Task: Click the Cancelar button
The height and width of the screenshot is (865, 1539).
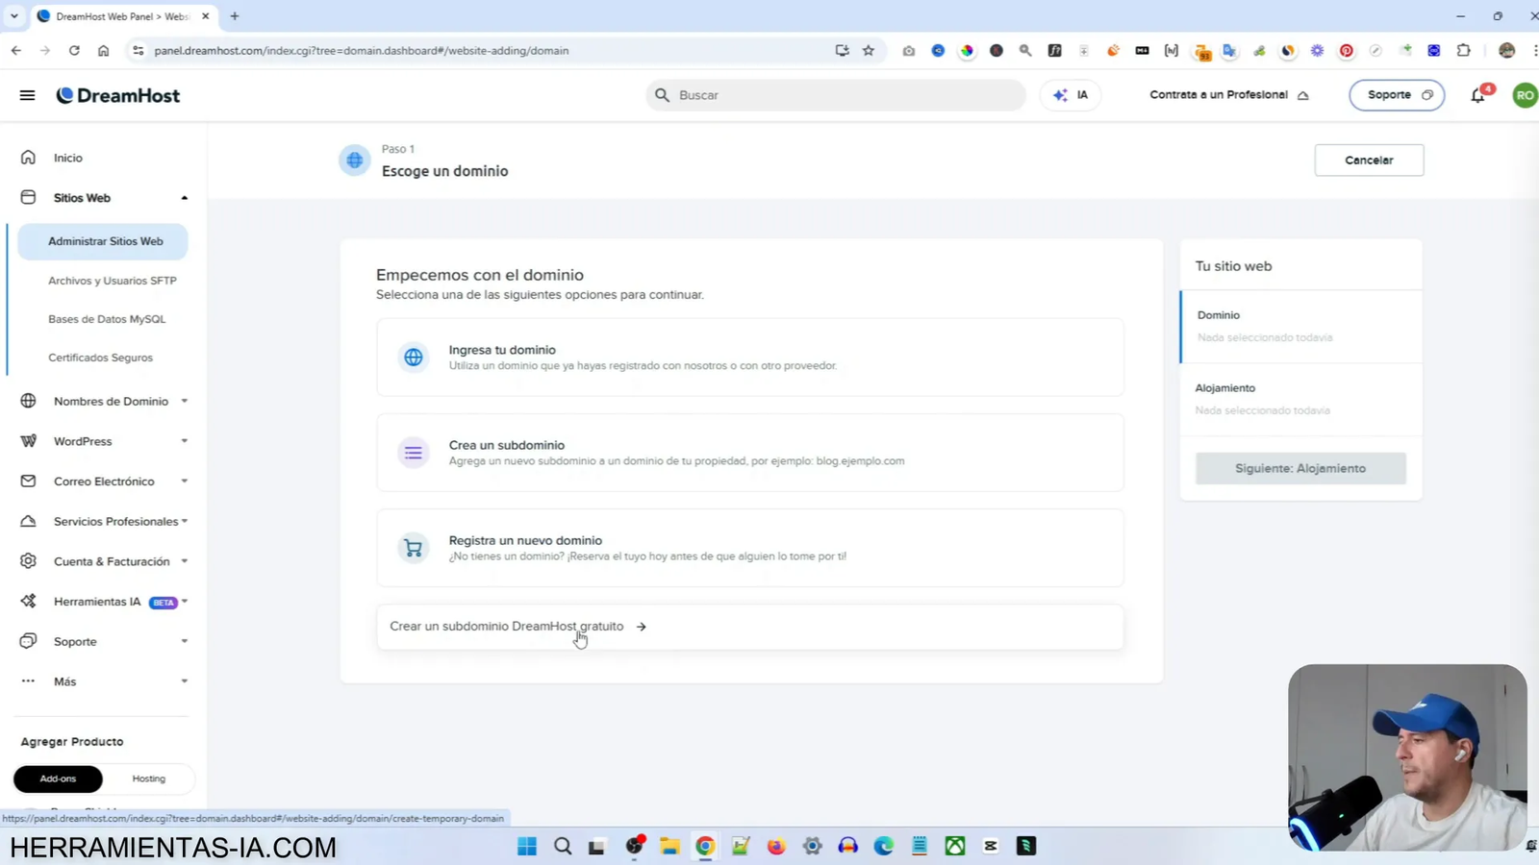Action: point(1369,160)
